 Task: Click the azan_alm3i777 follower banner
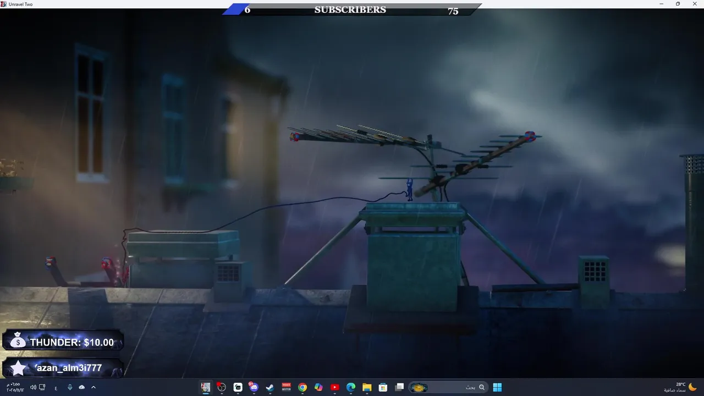click(63, 367)
